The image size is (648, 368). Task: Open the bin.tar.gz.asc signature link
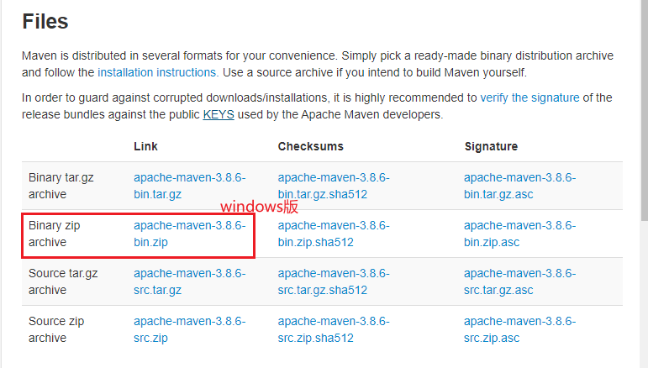click(x=519, y=186)
